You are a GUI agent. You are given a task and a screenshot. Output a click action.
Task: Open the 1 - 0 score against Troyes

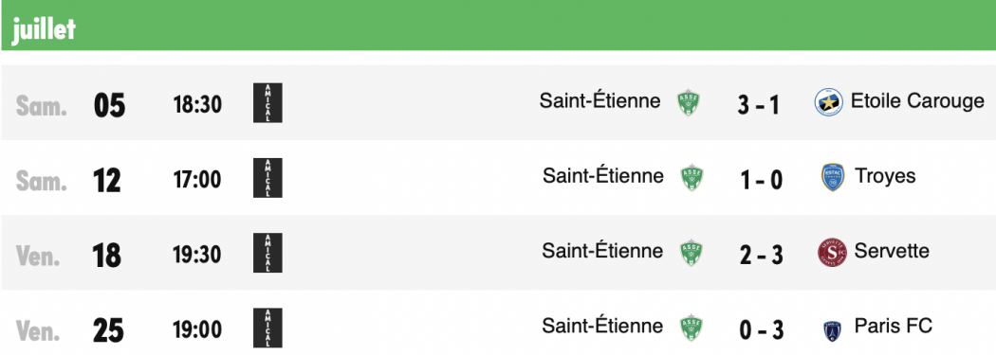click(761, 180)
